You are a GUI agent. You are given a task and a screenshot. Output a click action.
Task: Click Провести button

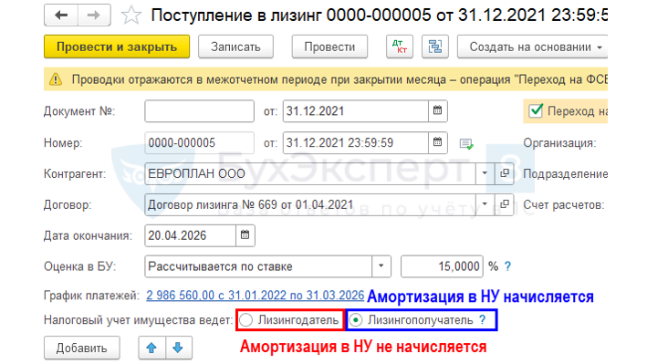tap(329, 47)
